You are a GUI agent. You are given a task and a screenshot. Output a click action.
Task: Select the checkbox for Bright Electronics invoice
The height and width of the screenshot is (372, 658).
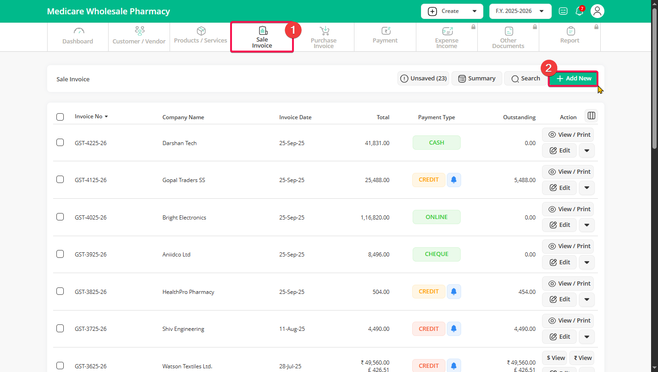(x=60, y=217)
